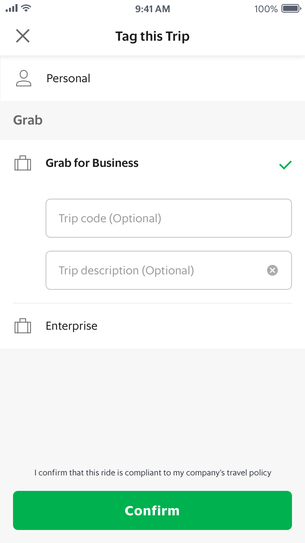Tap the 100% battery percentage text
The image size is (305, 543).
point(266,9)
